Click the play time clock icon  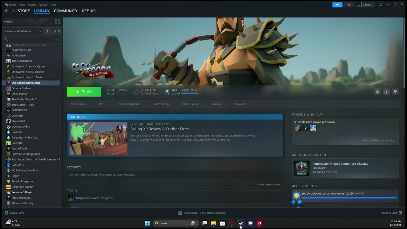pyautogui.click(x=136, y=92)
